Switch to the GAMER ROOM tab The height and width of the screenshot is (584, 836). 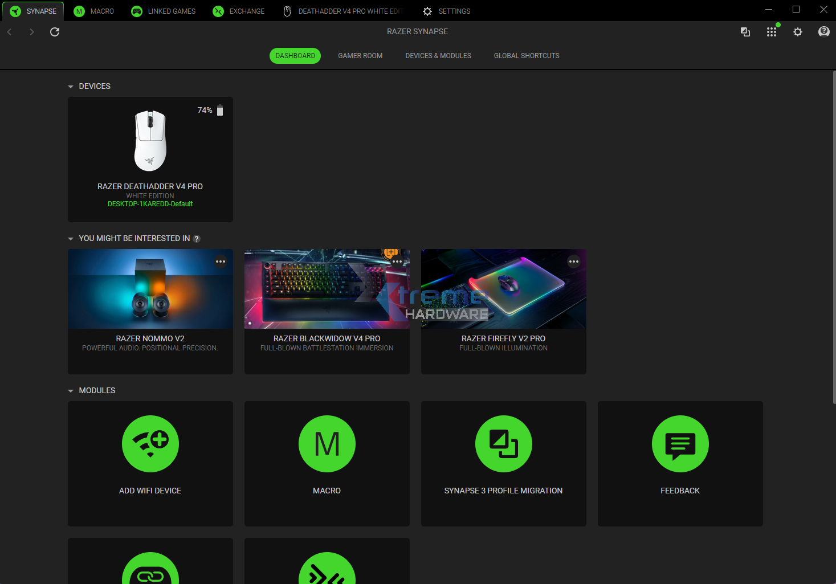click(360, 55)
